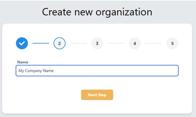196x117 pixels.
Task: Click the "Create new organization" heading
Action: 97,12
